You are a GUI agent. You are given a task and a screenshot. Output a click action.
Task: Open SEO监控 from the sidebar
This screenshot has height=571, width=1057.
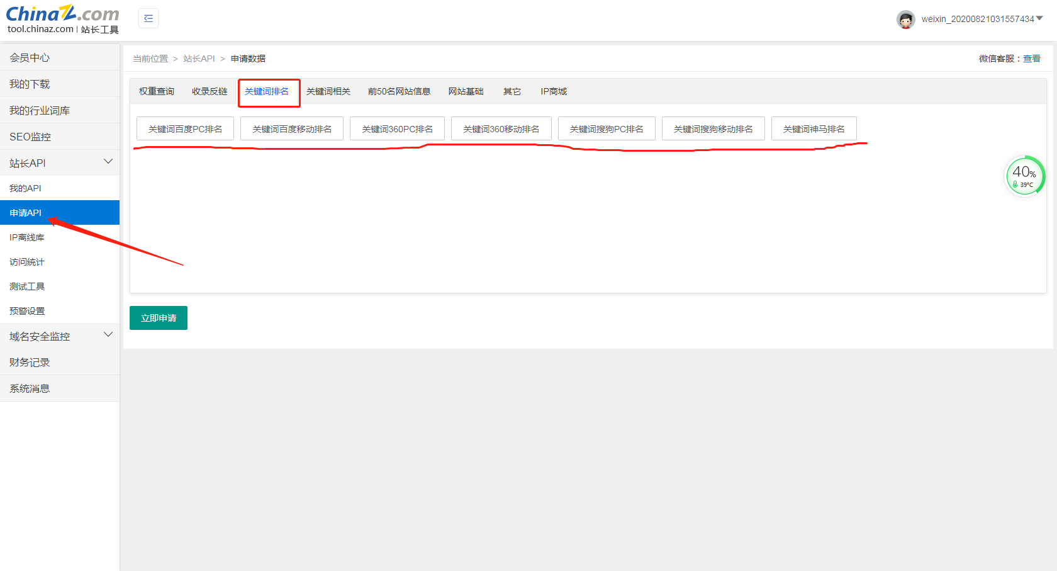30,137
